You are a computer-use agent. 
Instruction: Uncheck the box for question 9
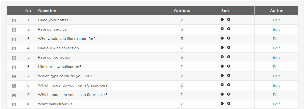(14, 95)
